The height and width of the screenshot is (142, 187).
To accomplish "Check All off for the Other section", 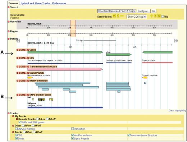I will pos(33,125).
